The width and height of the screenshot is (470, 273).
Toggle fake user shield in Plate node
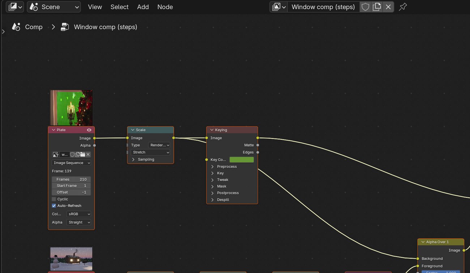pos(72,155)
